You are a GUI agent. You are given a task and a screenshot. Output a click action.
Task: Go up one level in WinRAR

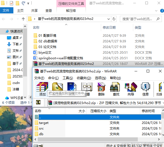[x=38, y=102]
